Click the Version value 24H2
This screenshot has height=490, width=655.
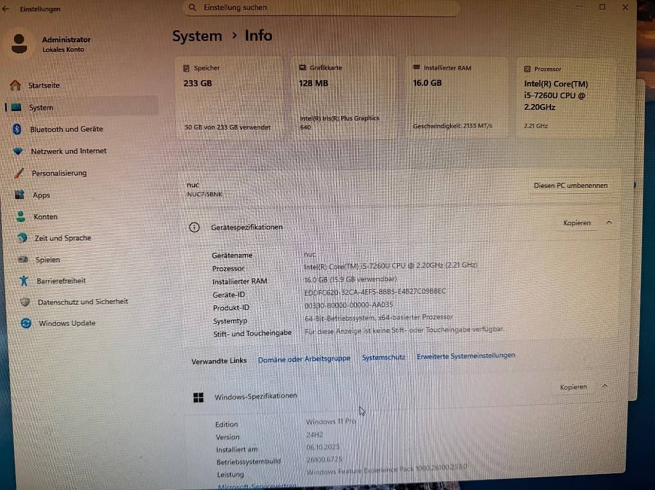pyautogui.click(x=315, y=434)
